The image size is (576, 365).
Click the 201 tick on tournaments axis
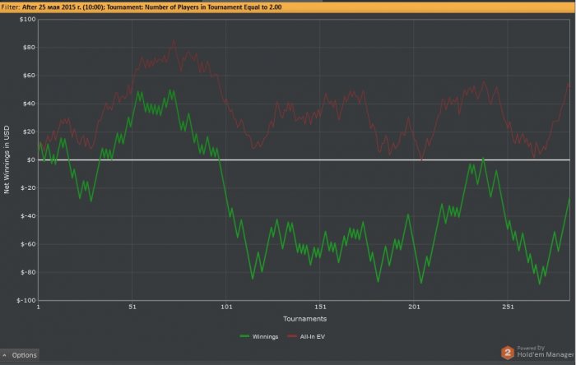pos(414,307)
